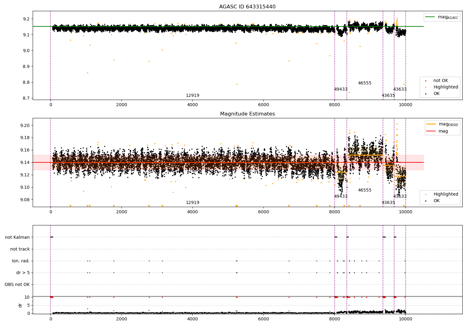The height and width of the screenshot is (326, 467).
Task: Click the 5 tick on the dr axis
Action: click(29, 306)
